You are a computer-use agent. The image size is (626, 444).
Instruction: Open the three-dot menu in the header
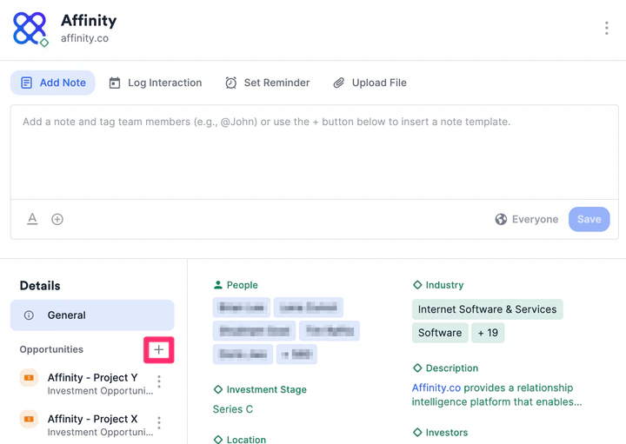click(607, 29)
